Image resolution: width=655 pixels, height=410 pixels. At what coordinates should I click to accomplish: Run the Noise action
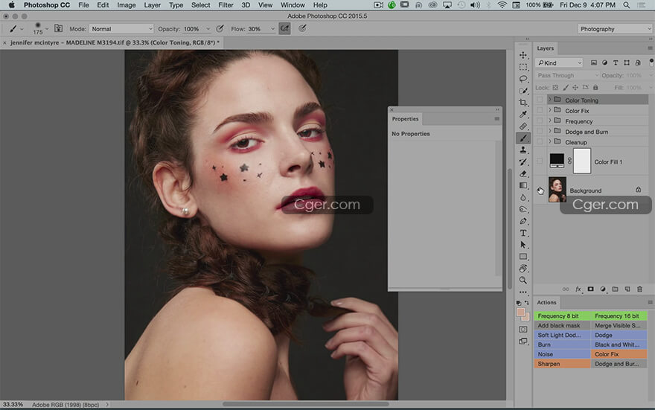pyautogui.click(x=562, y=354)
